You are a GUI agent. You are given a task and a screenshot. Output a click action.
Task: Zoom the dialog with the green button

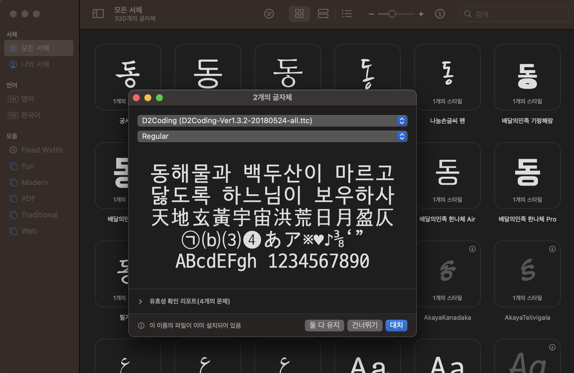click(159, 98)
